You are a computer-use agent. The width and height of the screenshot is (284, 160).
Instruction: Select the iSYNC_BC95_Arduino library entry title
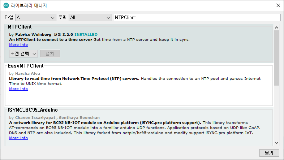(x=33, y=110)
